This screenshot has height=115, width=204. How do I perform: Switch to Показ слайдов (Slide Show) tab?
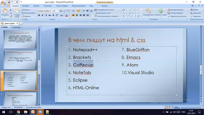62,6
